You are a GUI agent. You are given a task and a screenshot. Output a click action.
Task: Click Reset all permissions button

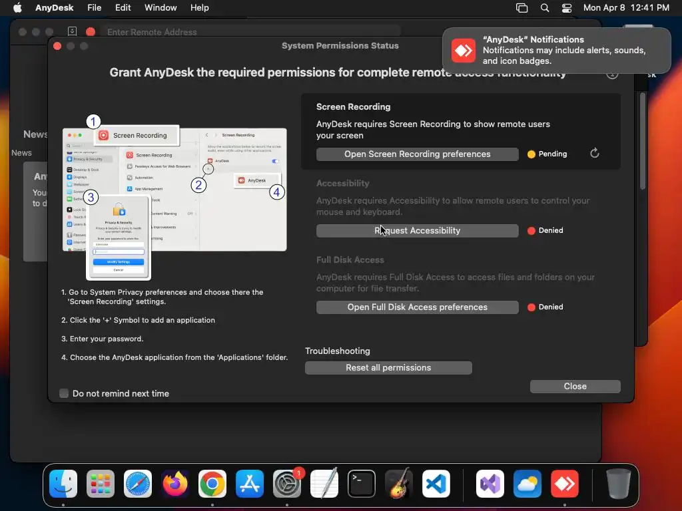tap(388, 367)
